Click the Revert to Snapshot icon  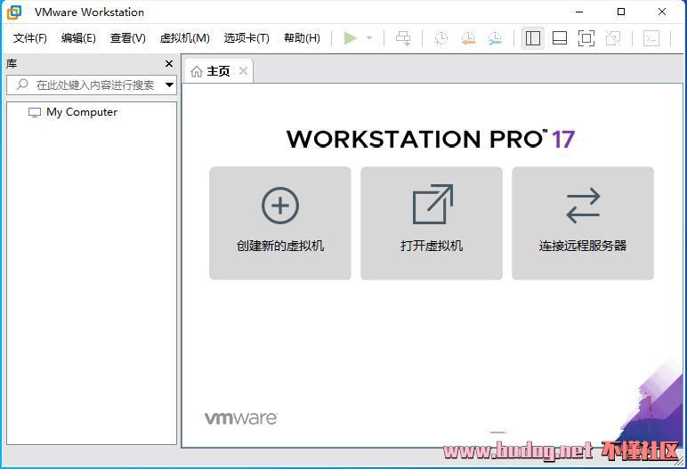click(x=468, y=38)
